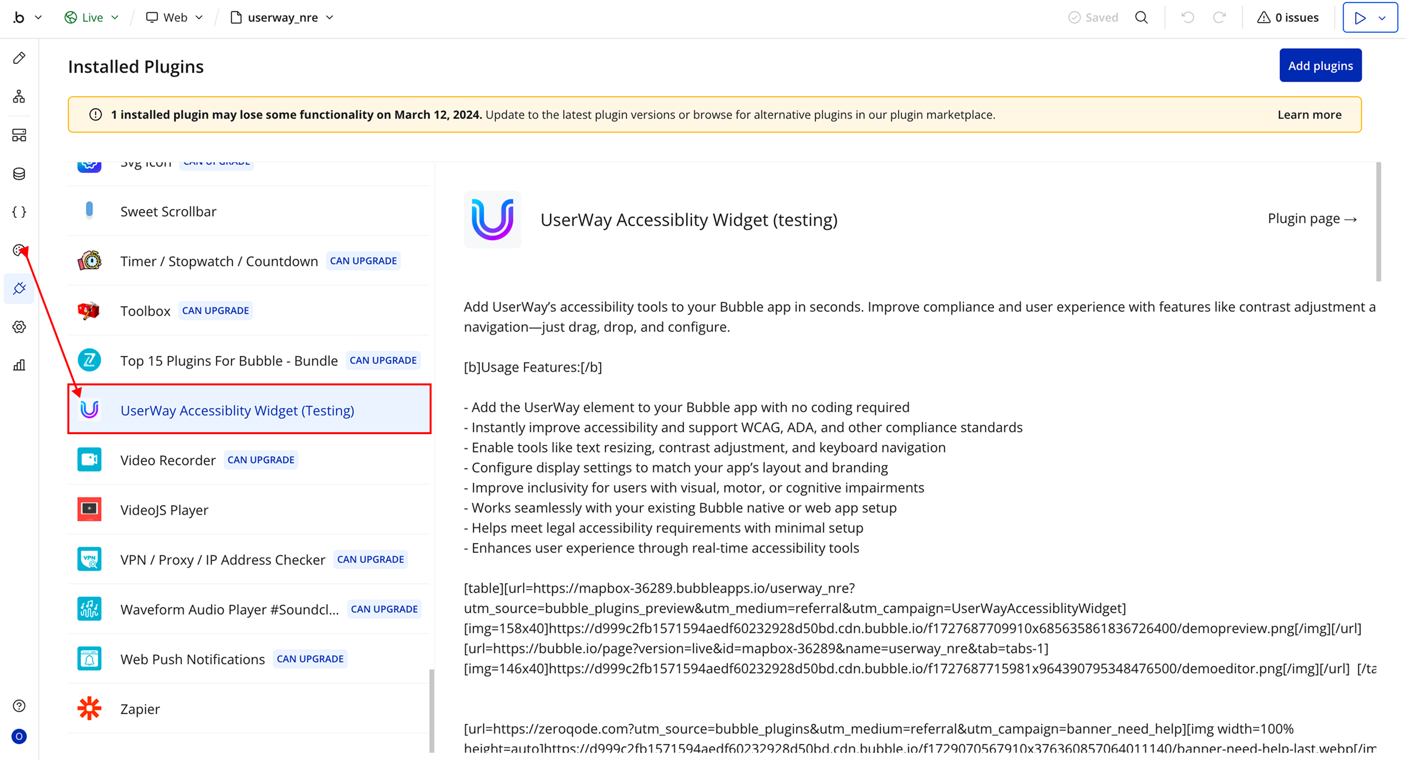Click the search magnifier icon in top bar
Screen dimensions: 1406x760
[1141, 18]
